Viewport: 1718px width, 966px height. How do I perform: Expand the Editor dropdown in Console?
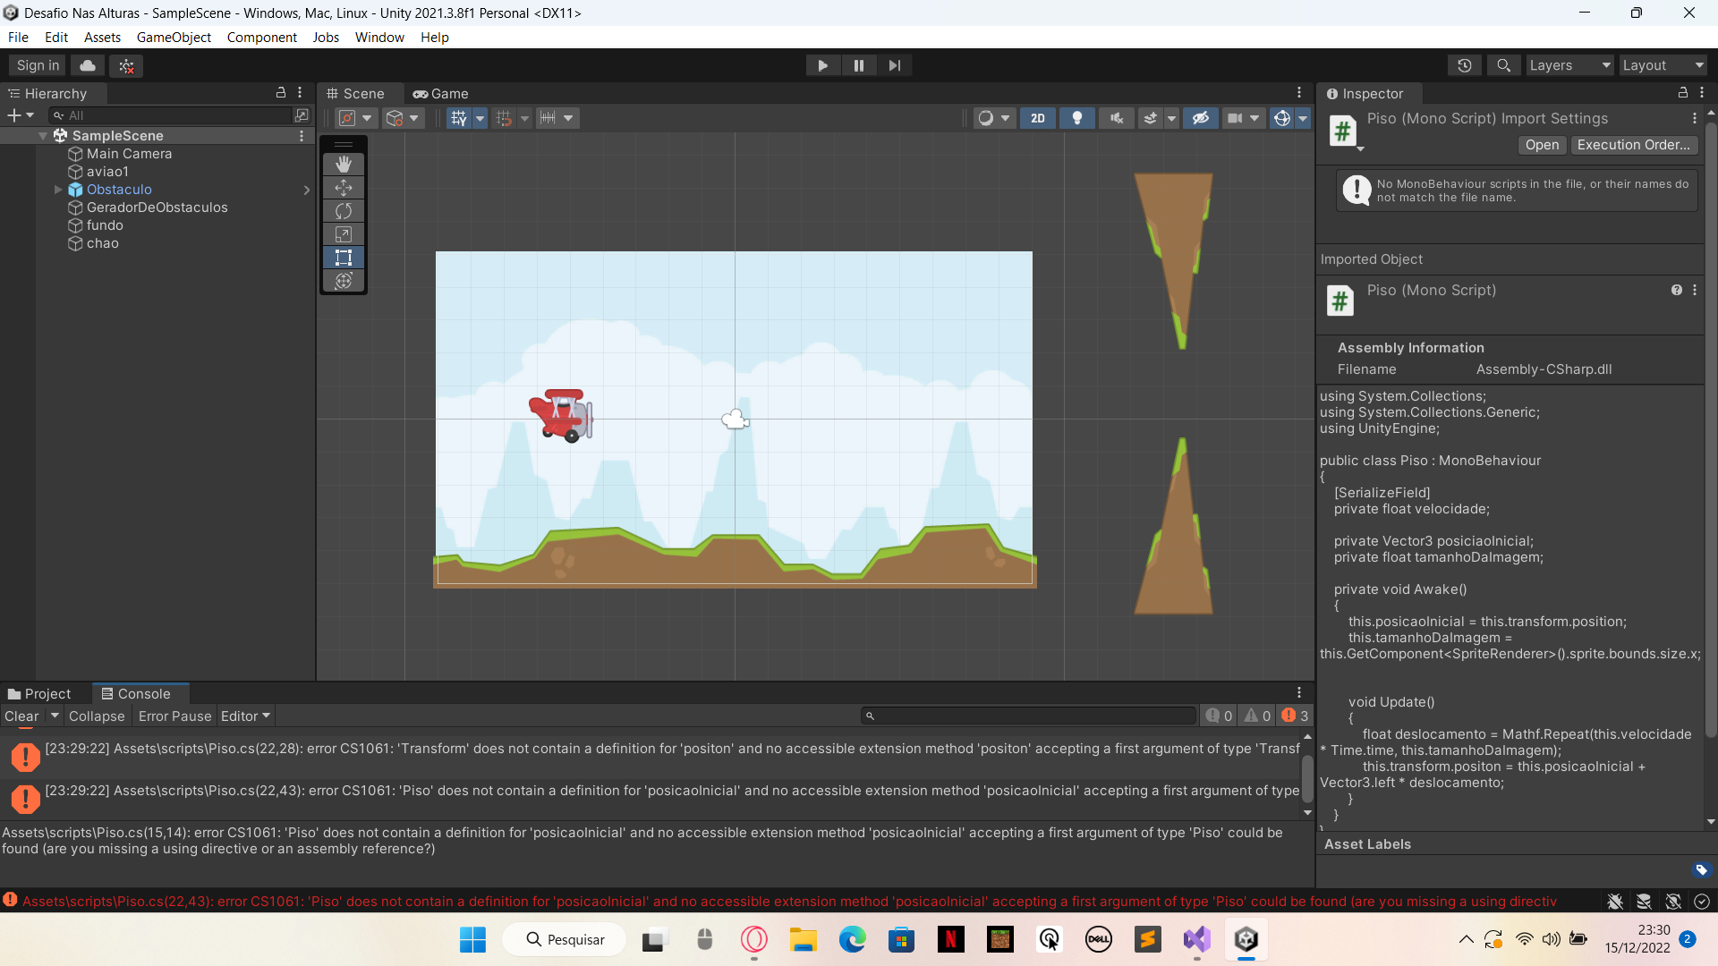[x=244, y=716]
